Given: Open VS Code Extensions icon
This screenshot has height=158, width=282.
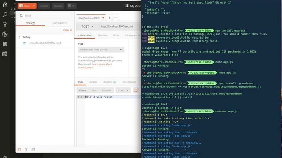Looking at the screenshot, I should 5,44.
